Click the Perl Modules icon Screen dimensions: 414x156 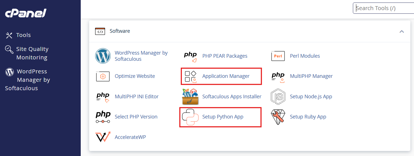(278, 56)
